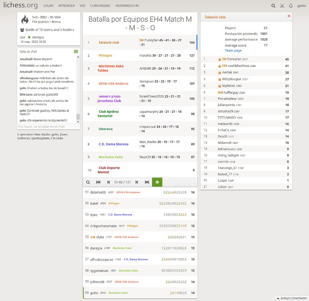
Task: Click the search magnifier in the top bar
Action: click(x=273, y=6)
